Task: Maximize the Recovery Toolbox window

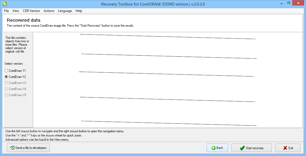Action: pyautogui.click(x=289, y=3)
